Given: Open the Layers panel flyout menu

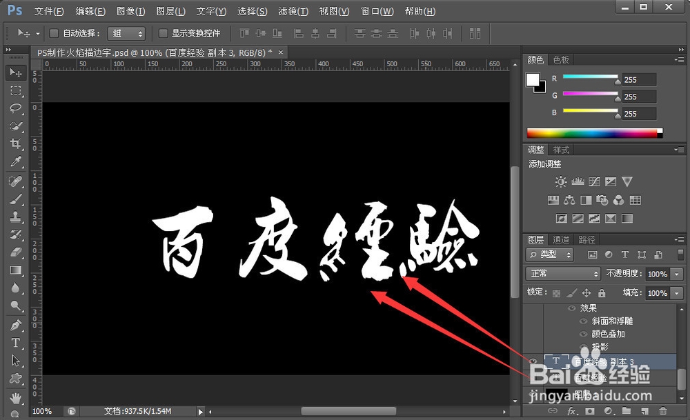Looking at the screenshot, I should 678,240.
